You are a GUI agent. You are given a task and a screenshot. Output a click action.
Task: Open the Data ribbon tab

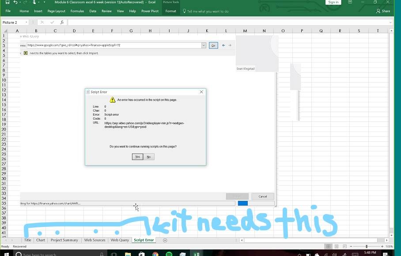point(93,11)
